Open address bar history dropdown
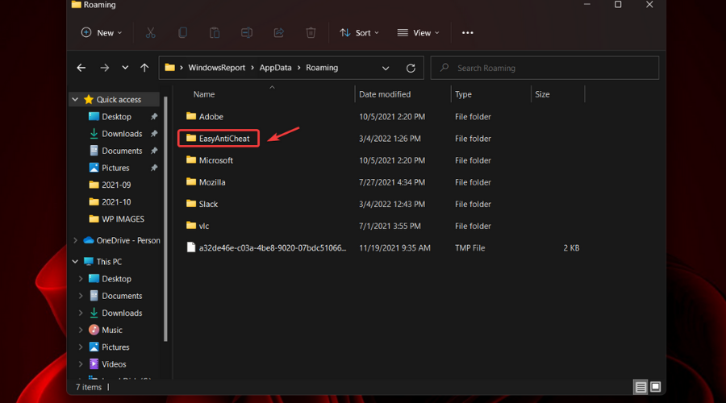This screenshot has height=403, width=726. [386, 68]
